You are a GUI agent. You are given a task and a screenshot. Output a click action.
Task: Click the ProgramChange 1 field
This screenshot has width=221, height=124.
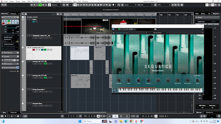point(10,44)
